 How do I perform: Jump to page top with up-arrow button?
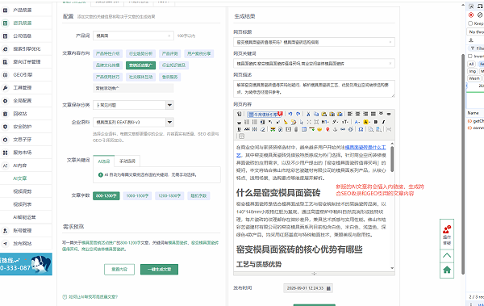(447, 256)
